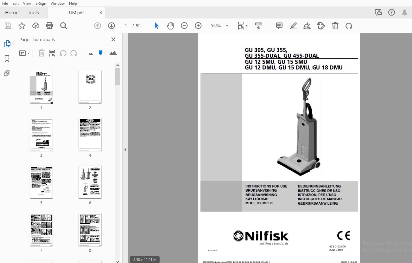Go to the next page with the down arrow
The height and width of the screenshot is (263, 412).
click(111, 26)
